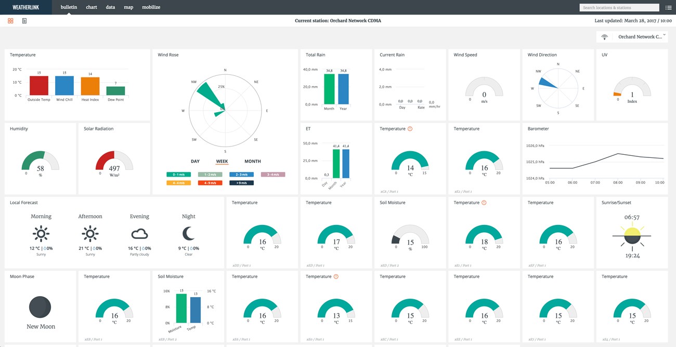Open the chart tab in navigation
Screen dimensions: 676x347
click(92, 7)
